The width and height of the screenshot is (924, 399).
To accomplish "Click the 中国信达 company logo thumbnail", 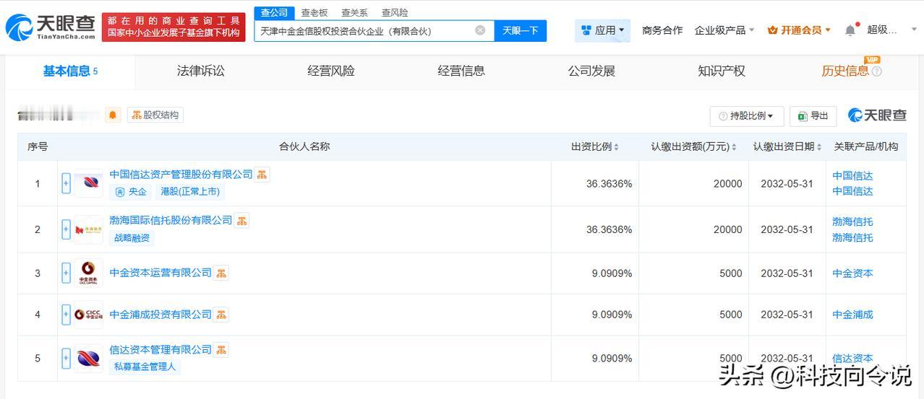I will pyautogui.click(x=88, y=183).
